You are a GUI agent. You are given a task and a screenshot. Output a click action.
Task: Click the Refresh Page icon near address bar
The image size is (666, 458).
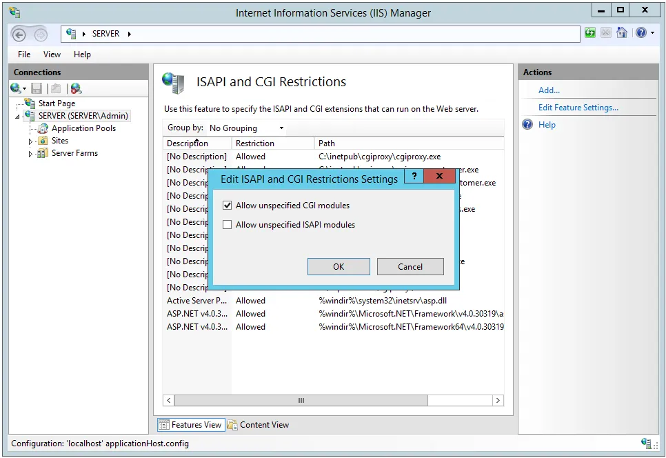(x=590, y=33)
